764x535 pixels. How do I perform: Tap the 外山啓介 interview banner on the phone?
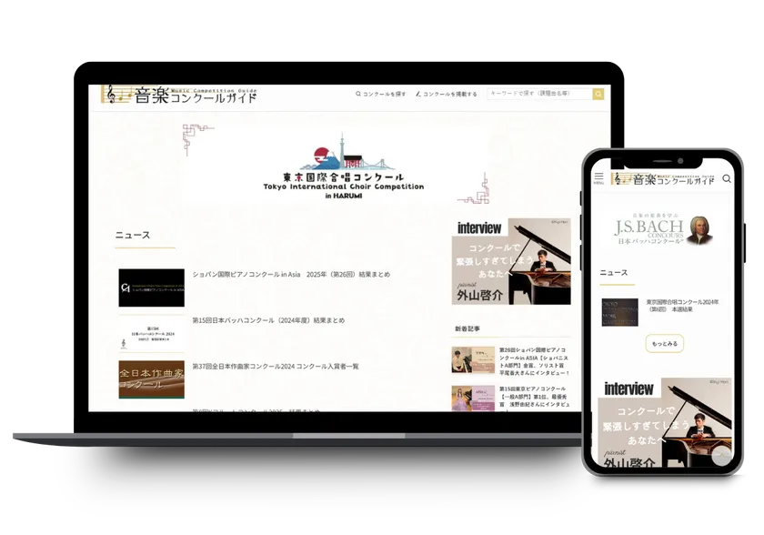click(x=665, y=422)
